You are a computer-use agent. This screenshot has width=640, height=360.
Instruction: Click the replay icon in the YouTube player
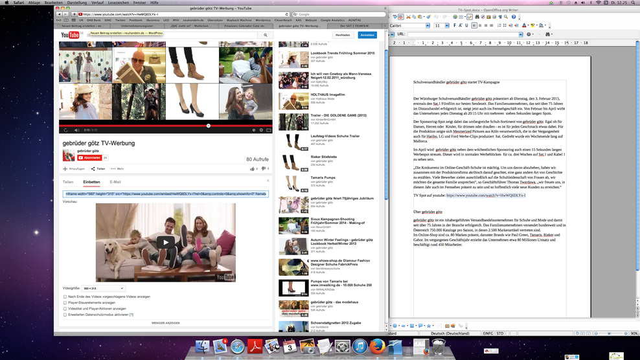click(65, 130)
